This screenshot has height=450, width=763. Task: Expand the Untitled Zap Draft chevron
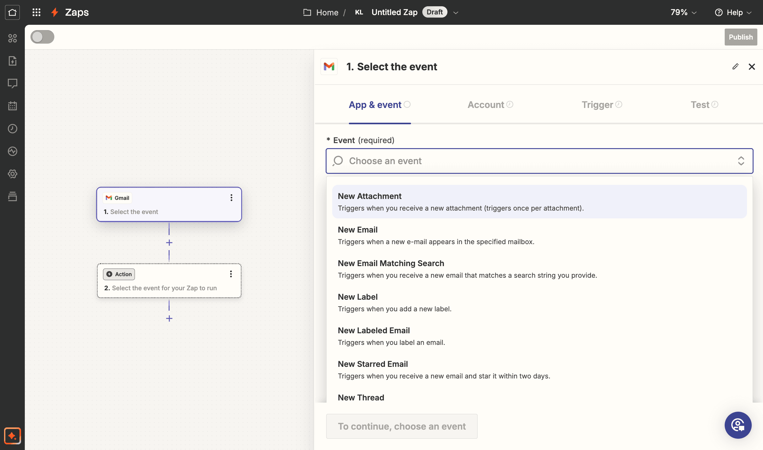click(x=456, y=13)
